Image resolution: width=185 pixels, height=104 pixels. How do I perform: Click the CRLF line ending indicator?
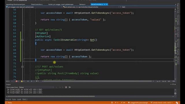point(173,81)
